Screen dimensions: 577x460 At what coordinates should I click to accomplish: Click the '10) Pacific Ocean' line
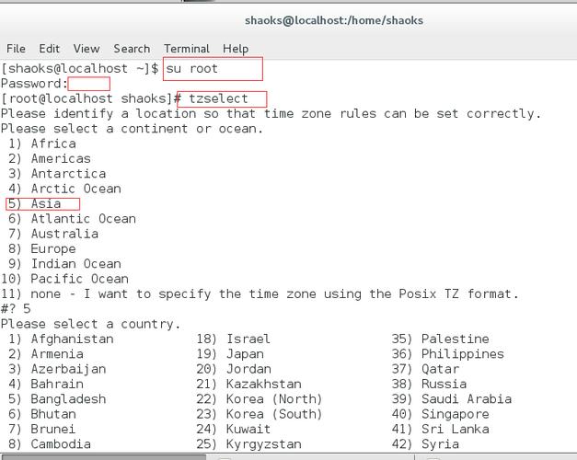tap(64, 279)
